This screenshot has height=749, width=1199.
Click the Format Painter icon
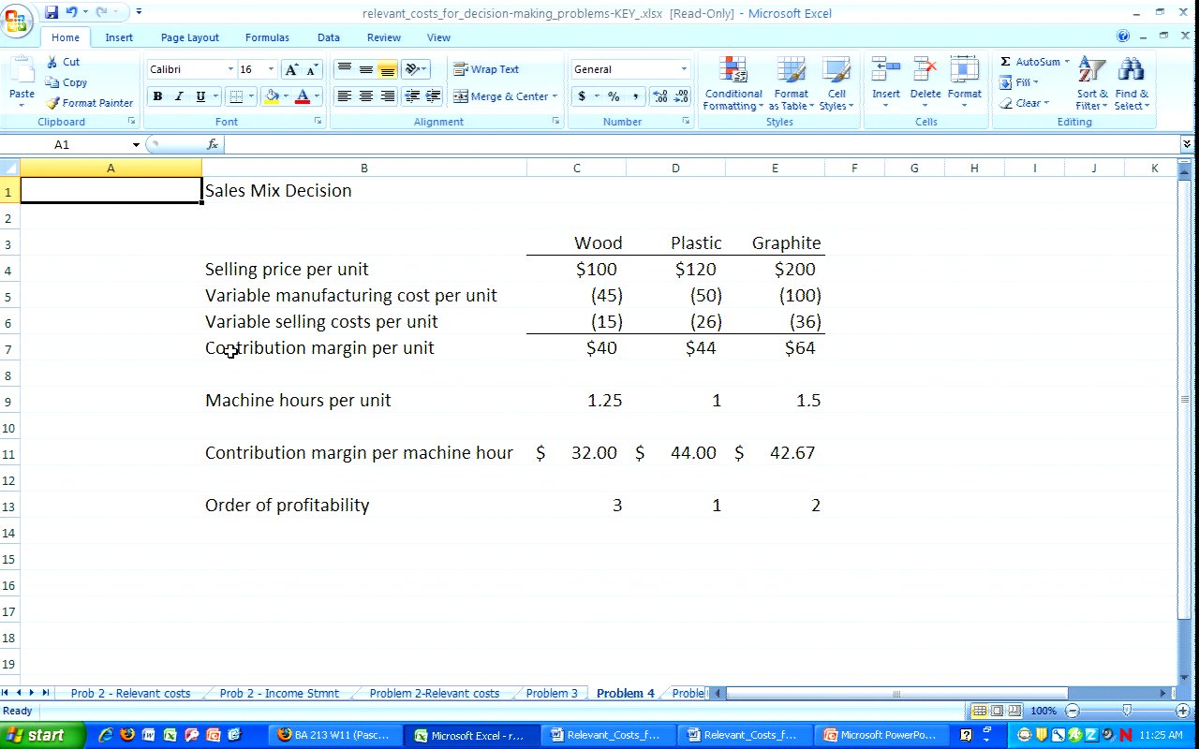pyautogui.click(x=53, y=103)
